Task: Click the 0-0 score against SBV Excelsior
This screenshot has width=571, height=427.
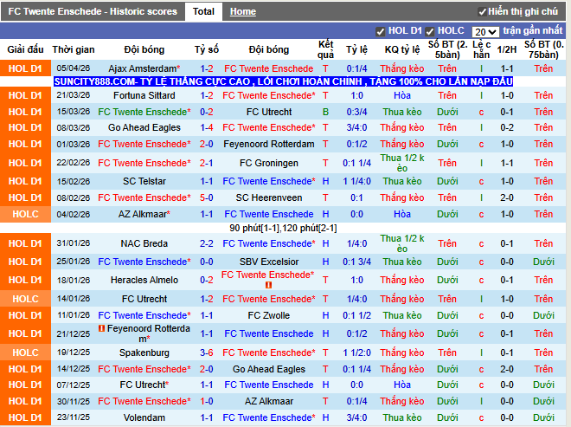Action: 207,262
